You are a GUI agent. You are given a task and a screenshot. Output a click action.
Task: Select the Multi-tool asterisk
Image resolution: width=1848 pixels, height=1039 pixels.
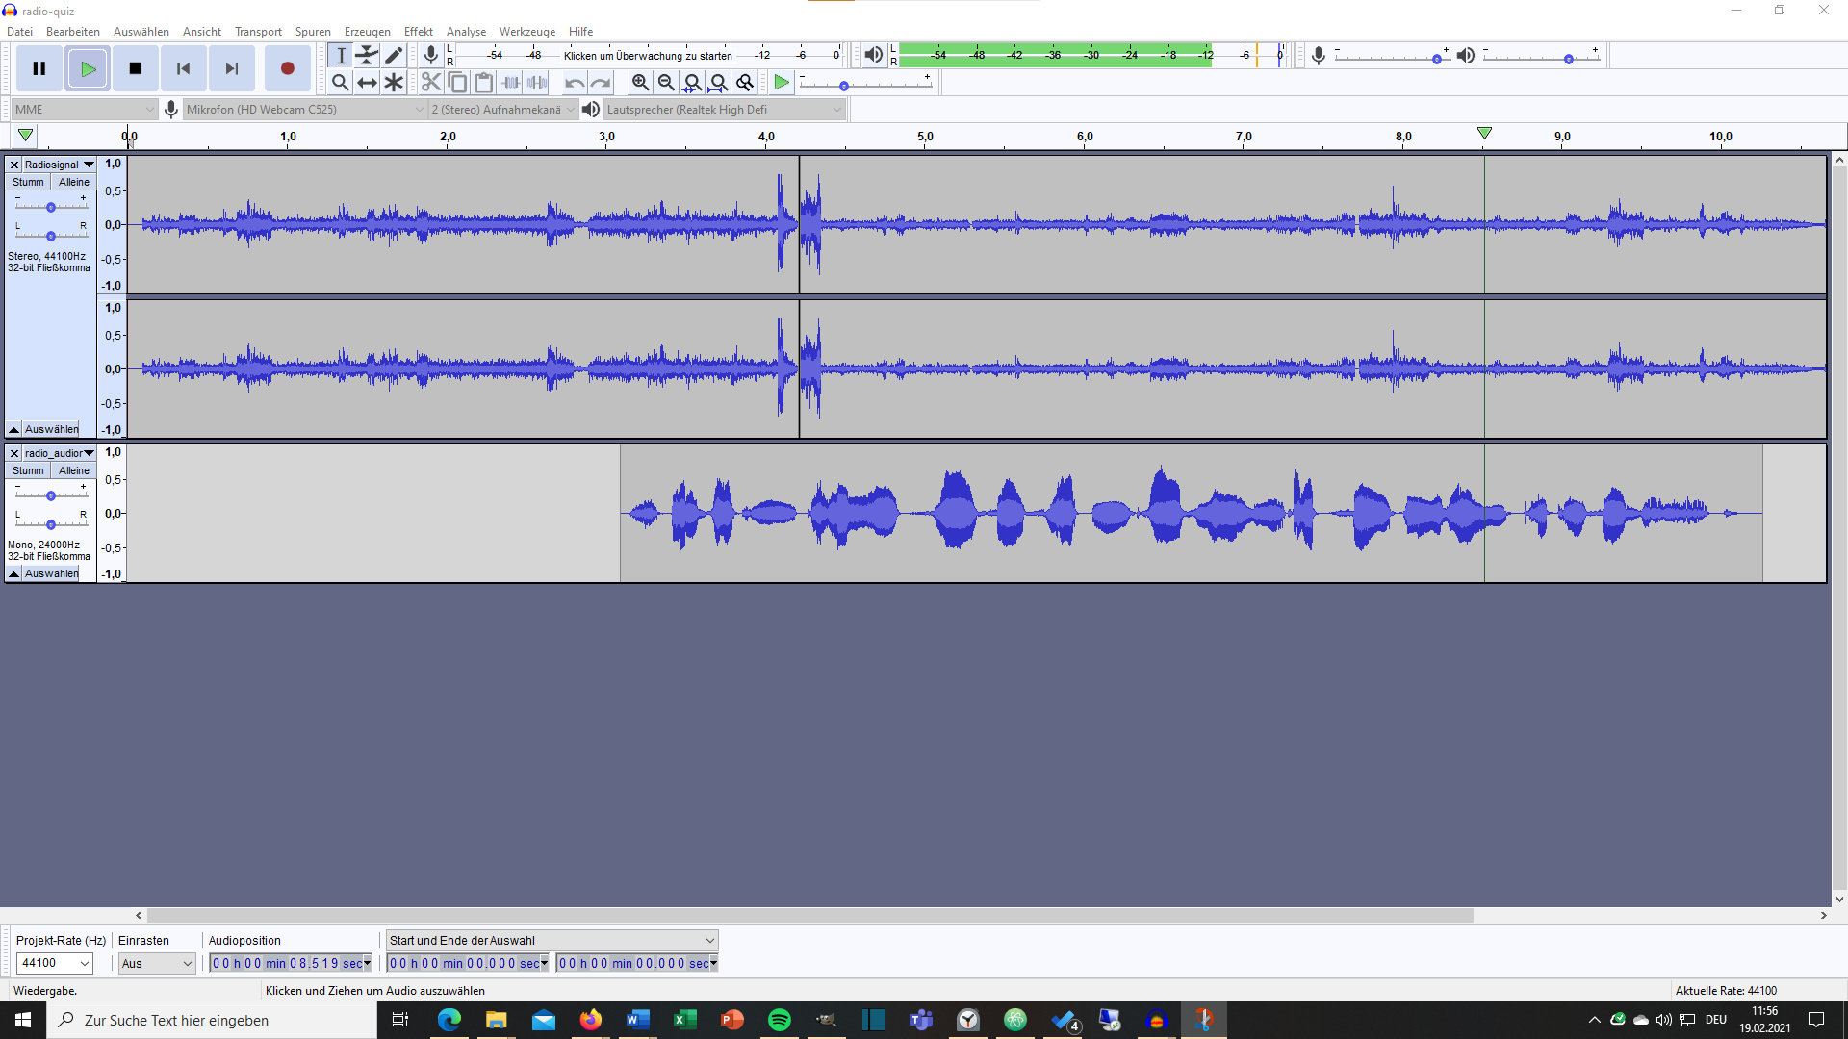394,83
